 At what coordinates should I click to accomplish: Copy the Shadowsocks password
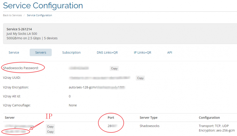[114, 68]
